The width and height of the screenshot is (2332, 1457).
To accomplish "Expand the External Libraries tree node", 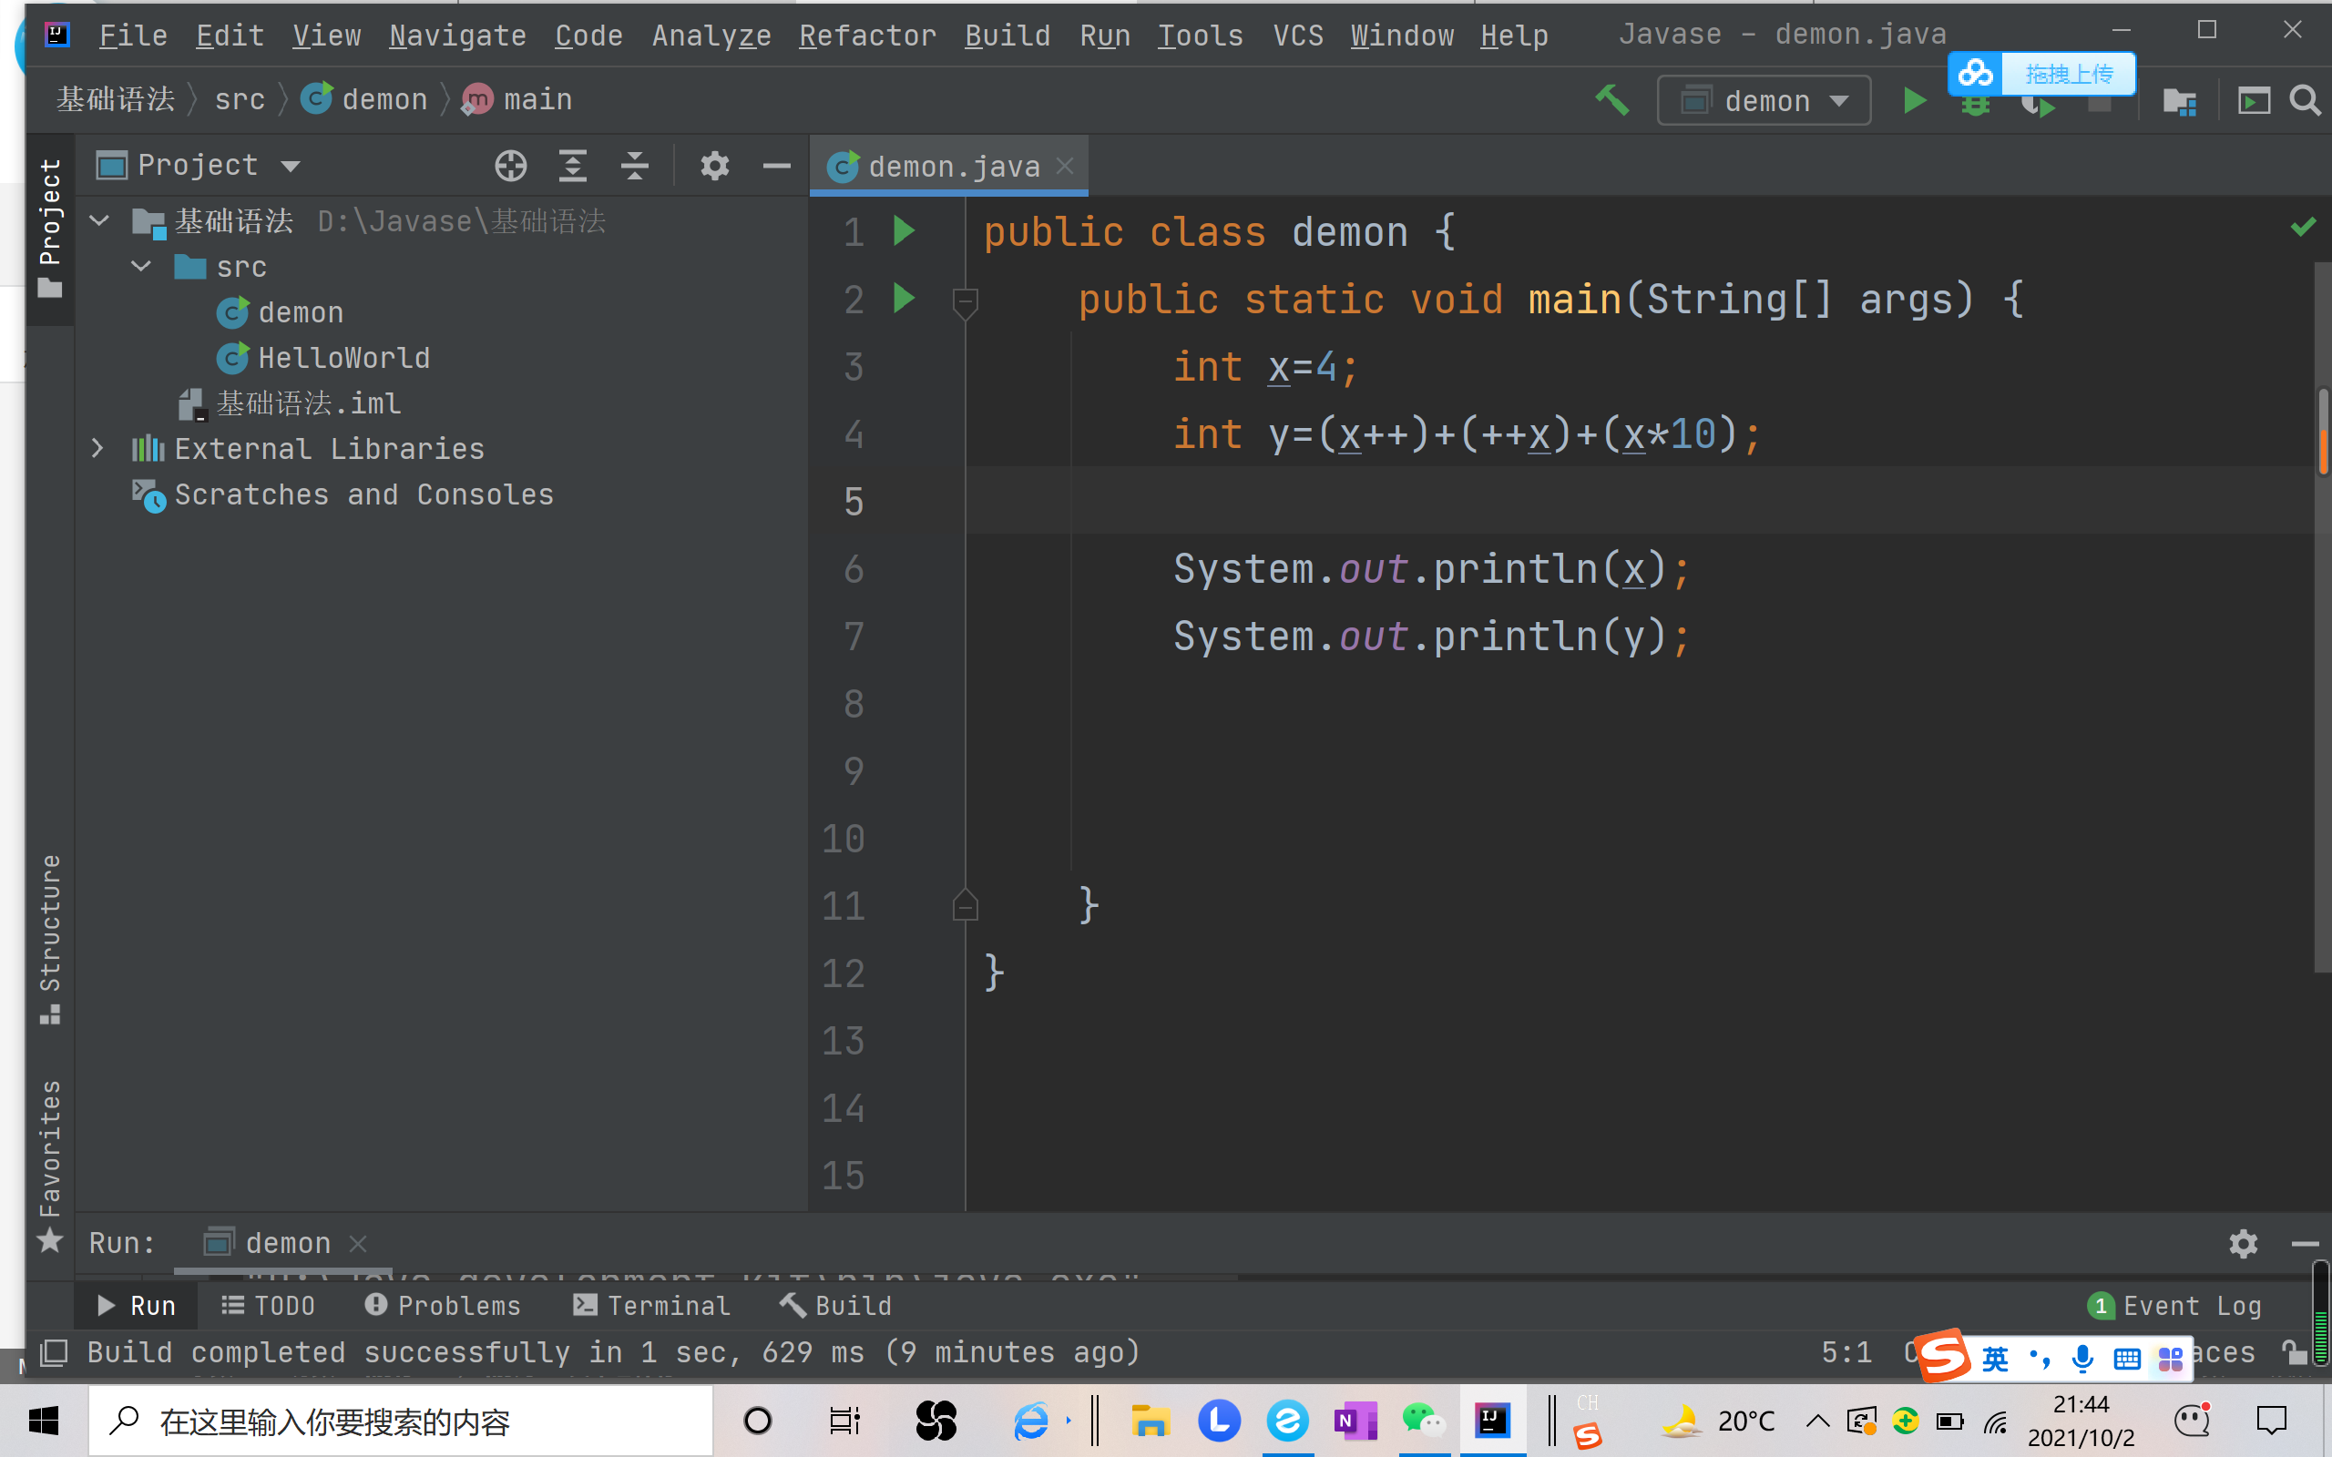I will click(97, 448).
